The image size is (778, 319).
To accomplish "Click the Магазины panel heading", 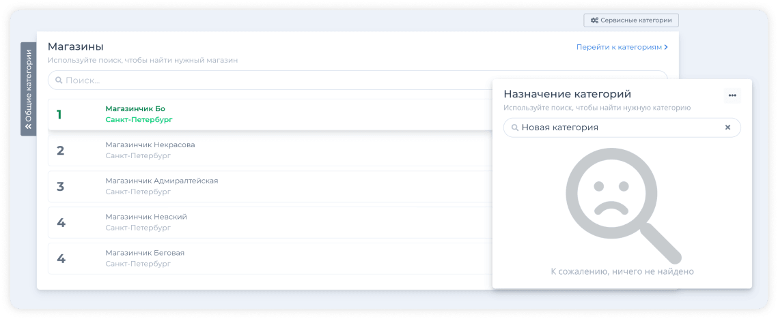I will (75, 46).
